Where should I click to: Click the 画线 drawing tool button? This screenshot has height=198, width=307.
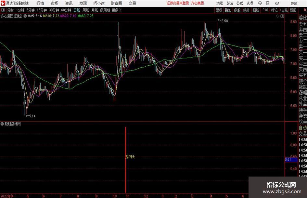click(x=256, y=10)
